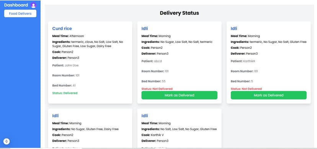
Task: Click the Bed Number: 5 text
Action: click(x=242, y=81)
